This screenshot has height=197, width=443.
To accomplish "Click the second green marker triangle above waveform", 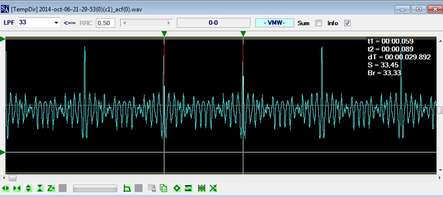I will [243, 34].
